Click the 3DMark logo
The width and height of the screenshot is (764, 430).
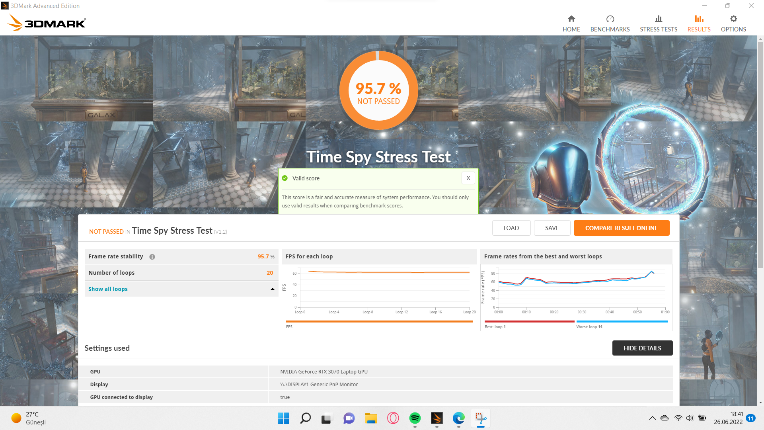coord(47,23)
